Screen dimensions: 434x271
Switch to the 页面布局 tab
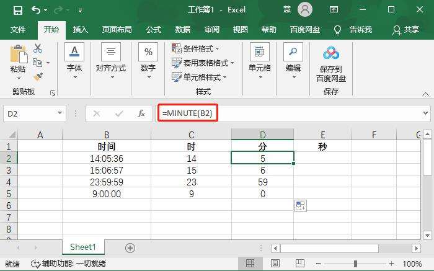[x=117, y=29]
